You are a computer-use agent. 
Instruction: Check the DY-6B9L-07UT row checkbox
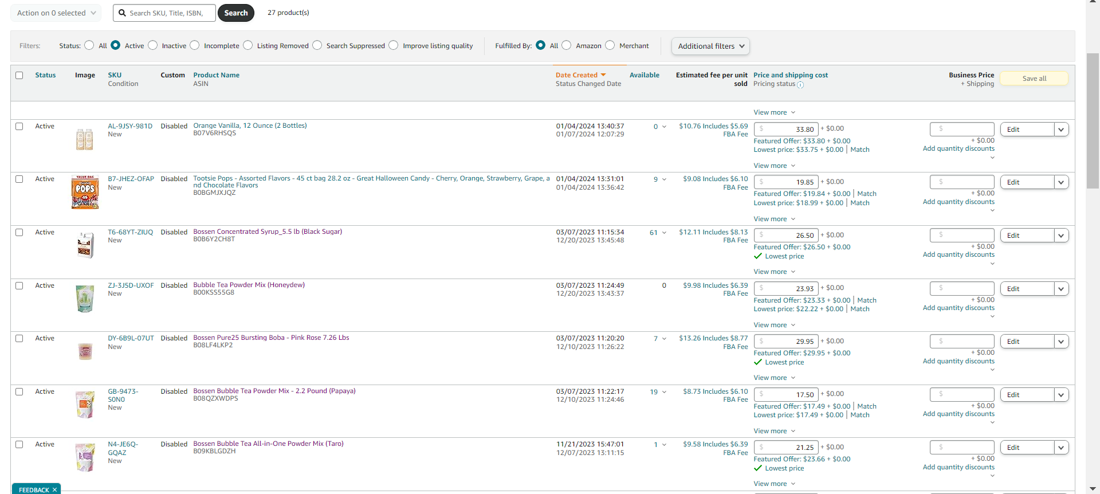[x=19, y=338]
